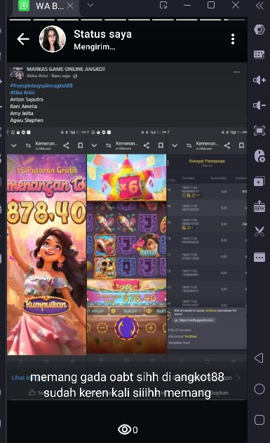Image resolution: width=270 pixels, height=443 pixels.
Task: Click share icon in second screenshot
Action: tap(147, 145)
